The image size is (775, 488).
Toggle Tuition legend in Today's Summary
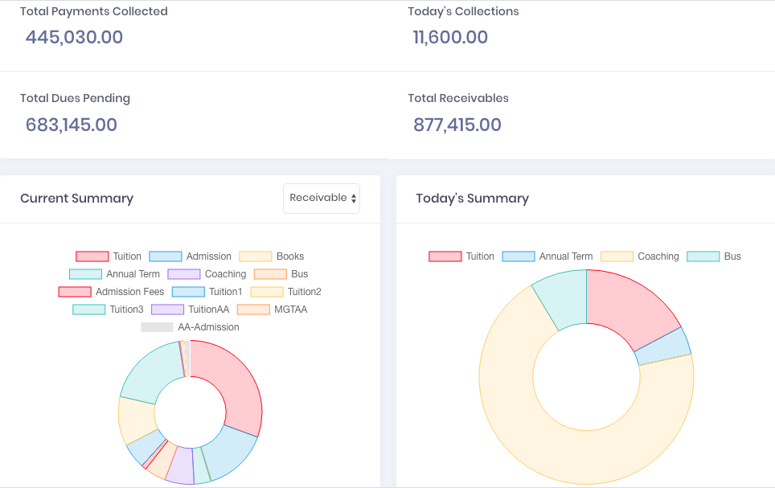click(461, 256)
